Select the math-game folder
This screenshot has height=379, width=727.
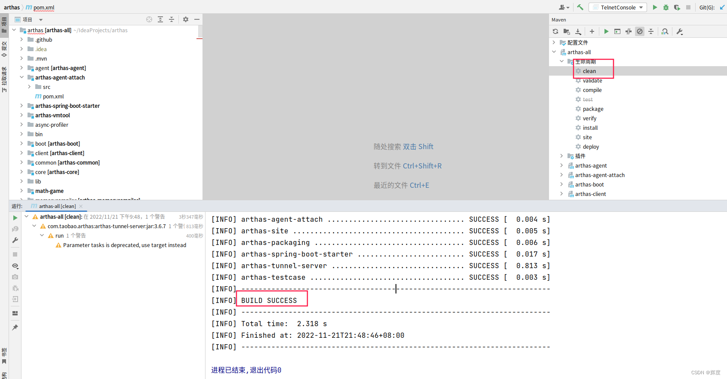coord(49,191)
